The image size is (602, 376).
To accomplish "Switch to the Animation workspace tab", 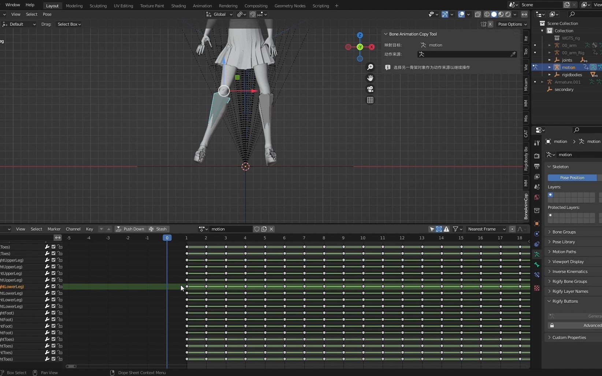I will coord(202,6).
